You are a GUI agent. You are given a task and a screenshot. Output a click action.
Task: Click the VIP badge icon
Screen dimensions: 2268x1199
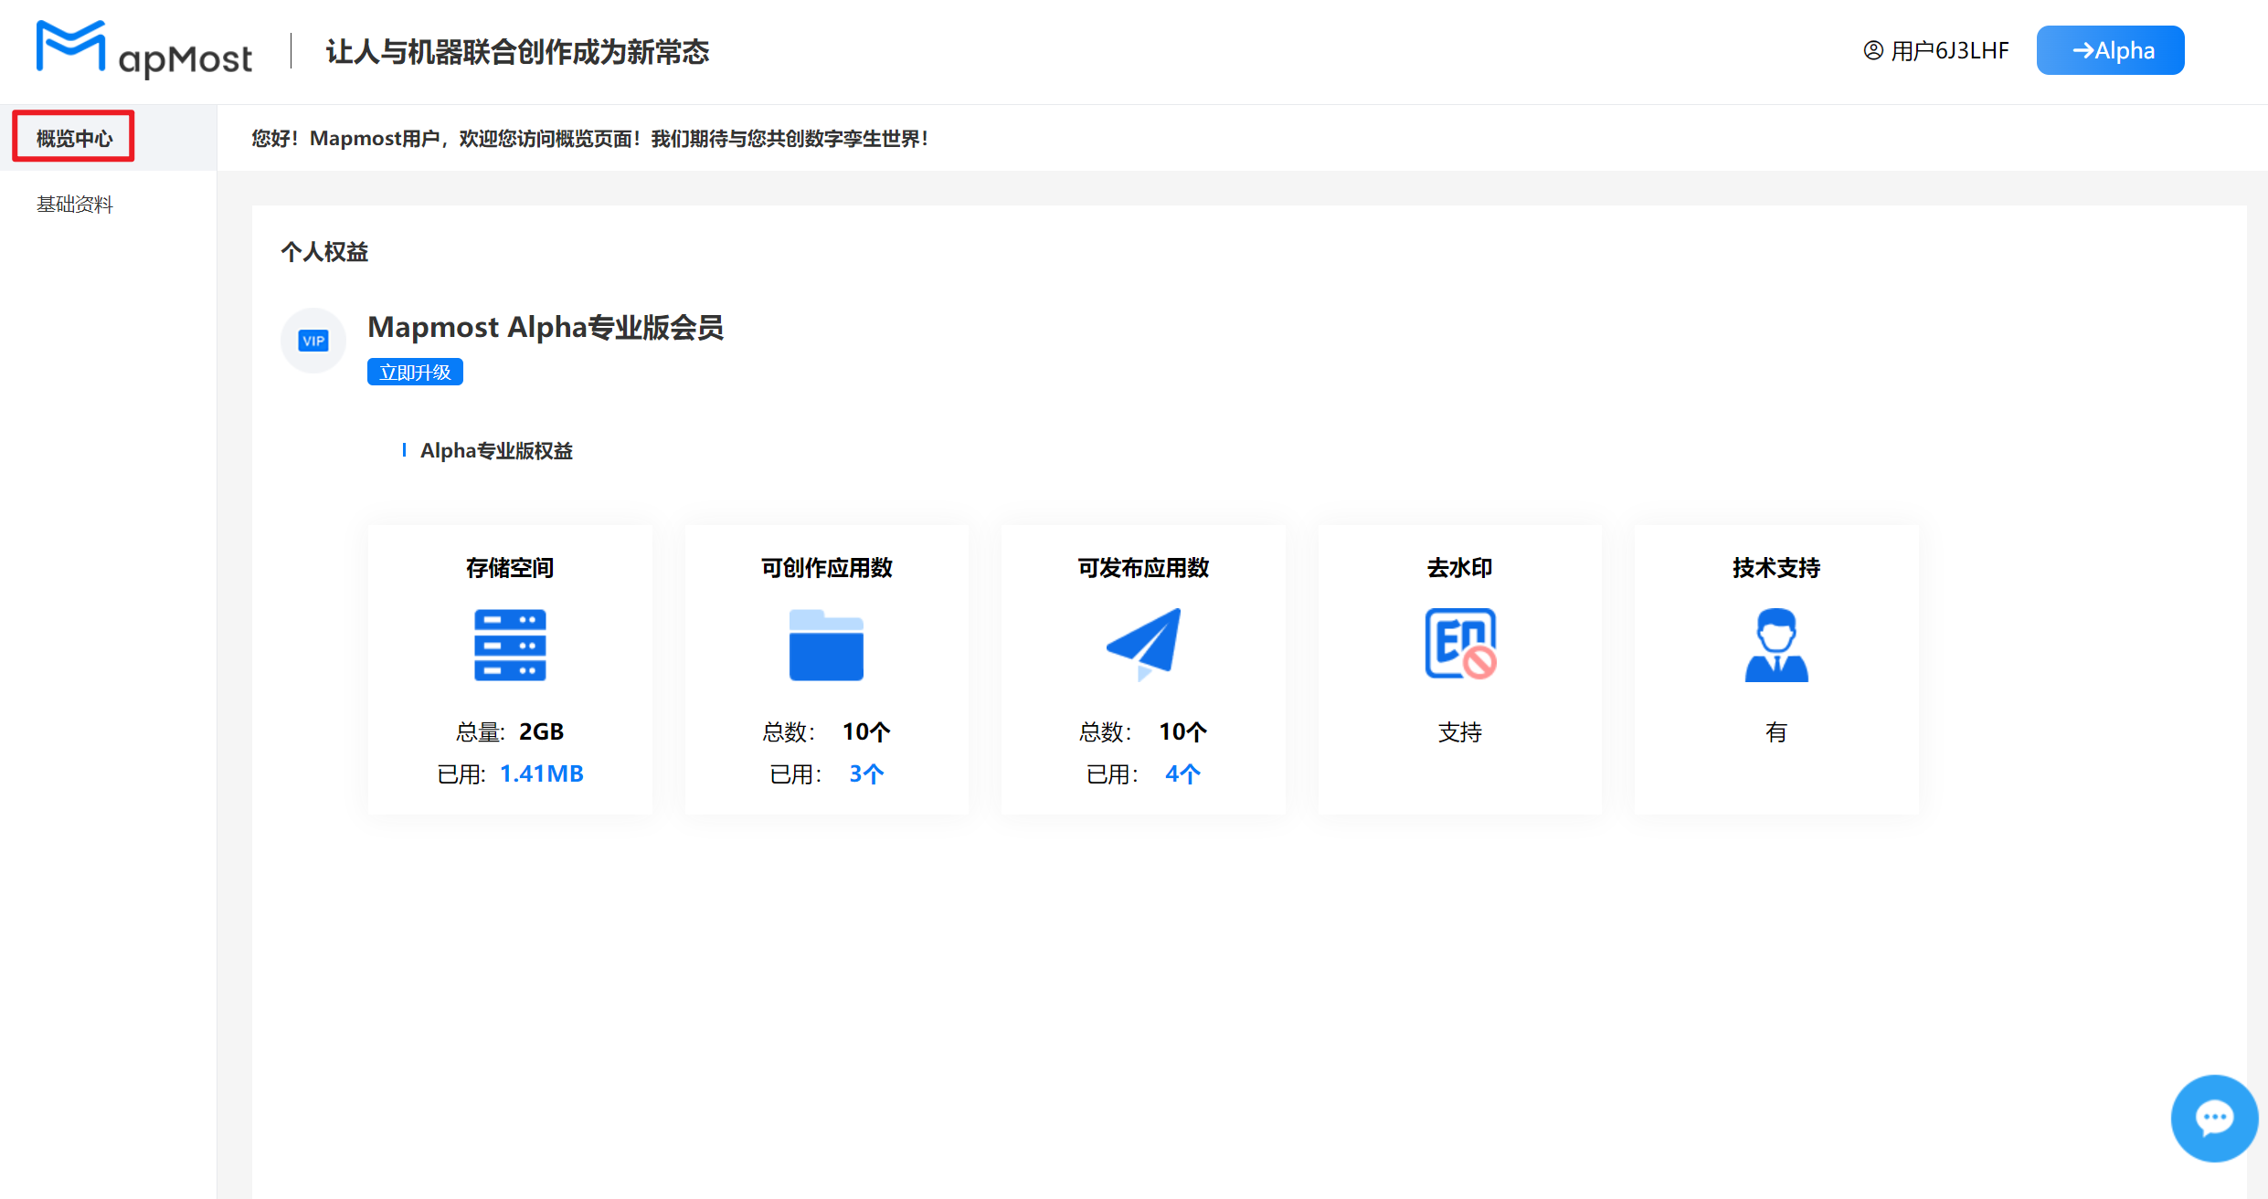(313, 341)
